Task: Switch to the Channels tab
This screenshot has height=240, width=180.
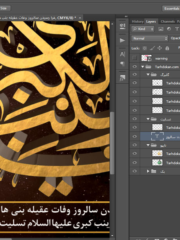Action: 168,21
